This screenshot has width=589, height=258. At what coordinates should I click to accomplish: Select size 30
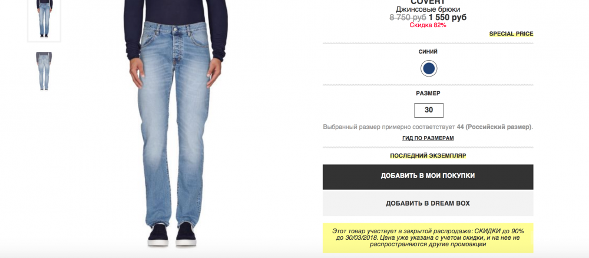(x=428, y=110)
